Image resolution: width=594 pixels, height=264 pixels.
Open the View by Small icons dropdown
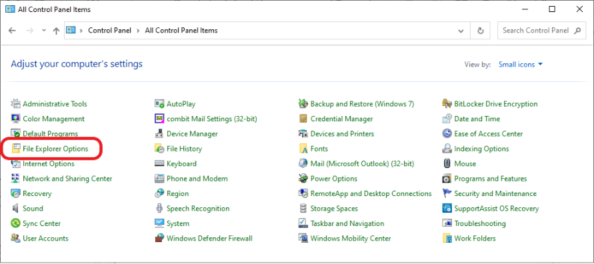pos(521,65)
